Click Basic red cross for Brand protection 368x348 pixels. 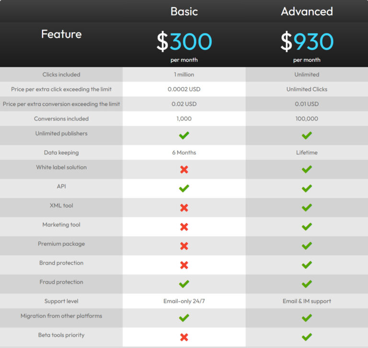[184, 265]
